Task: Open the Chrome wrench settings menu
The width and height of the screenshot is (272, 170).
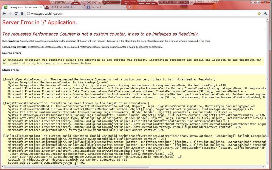Action: [266, 14]
